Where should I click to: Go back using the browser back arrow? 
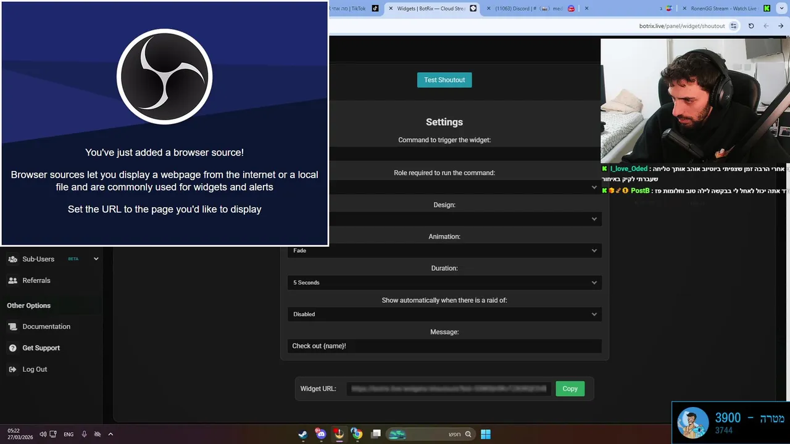click(x=766, y=26)
